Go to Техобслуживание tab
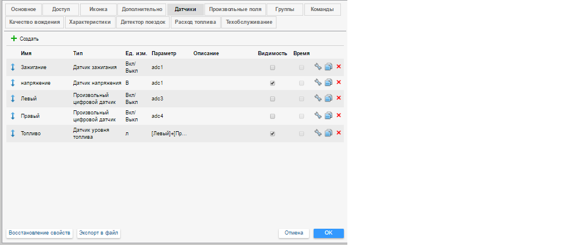This screenshot has width=564, height=245. 248,23
